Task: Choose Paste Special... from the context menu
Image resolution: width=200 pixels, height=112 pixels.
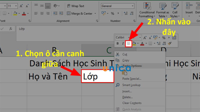Action: pyautogui.click(x=140, y=79)
